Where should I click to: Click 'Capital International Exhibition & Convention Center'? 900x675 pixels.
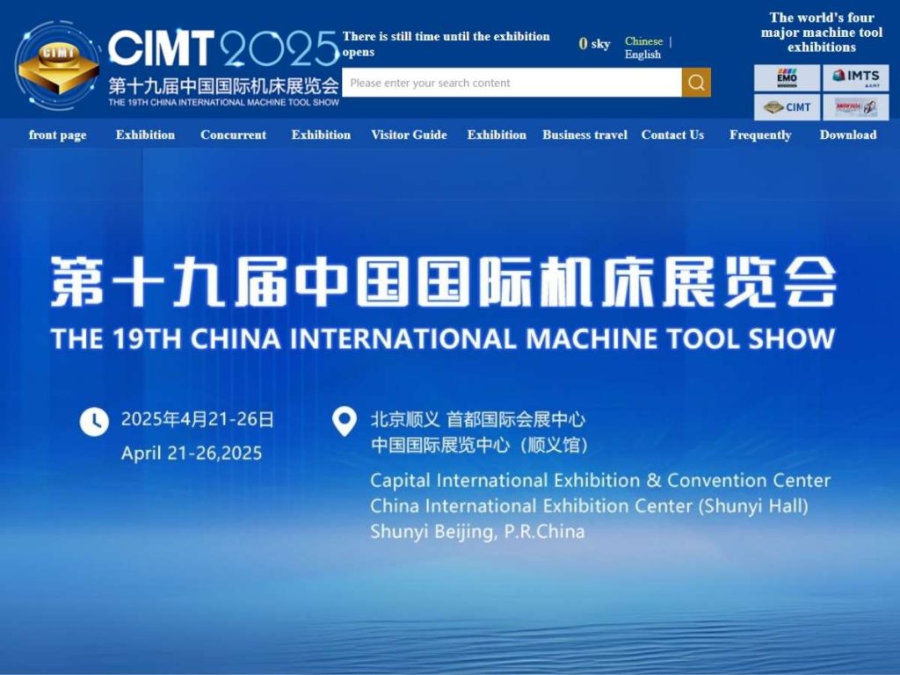(x=600, y=481)
